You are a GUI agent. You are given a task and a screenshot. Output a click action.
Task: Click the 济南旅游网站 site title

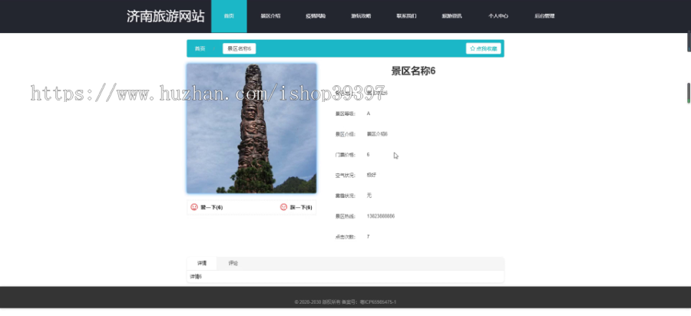pos(166,16)
